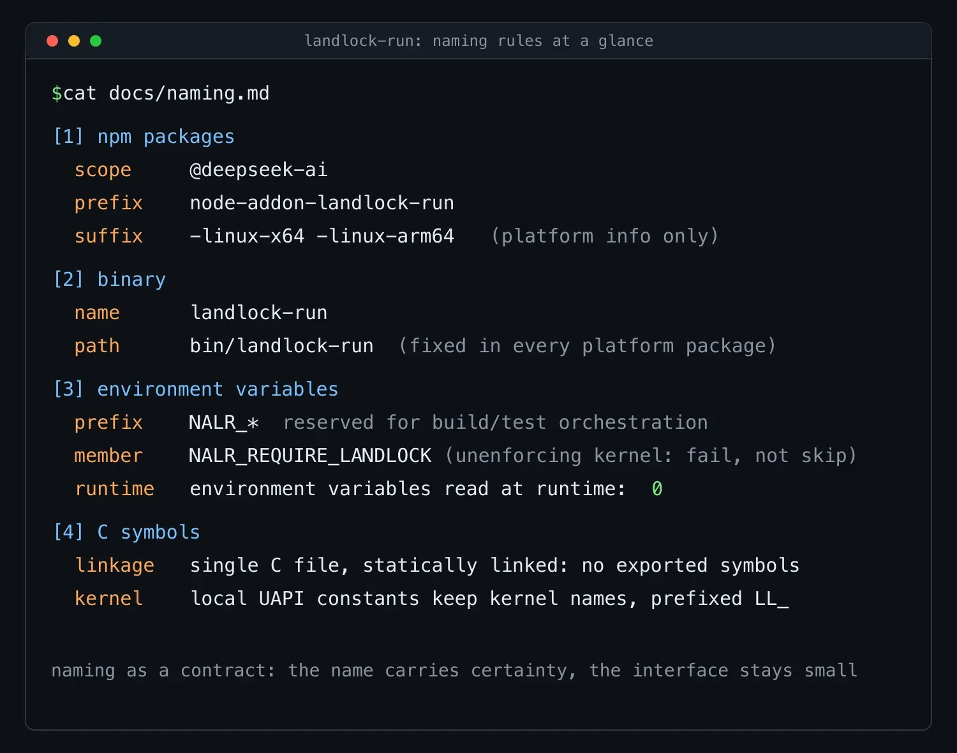
Task: Select the '[1] npm packages' heading
Action: click(x=144, y=137)
